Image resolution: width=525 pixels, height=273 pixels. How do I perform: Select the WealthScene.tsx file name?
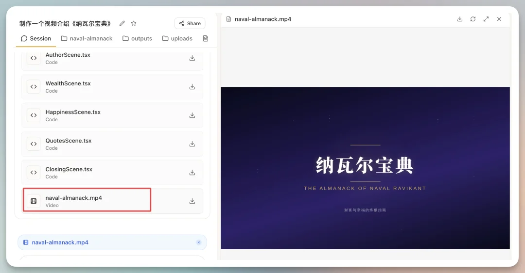(68, 83)
